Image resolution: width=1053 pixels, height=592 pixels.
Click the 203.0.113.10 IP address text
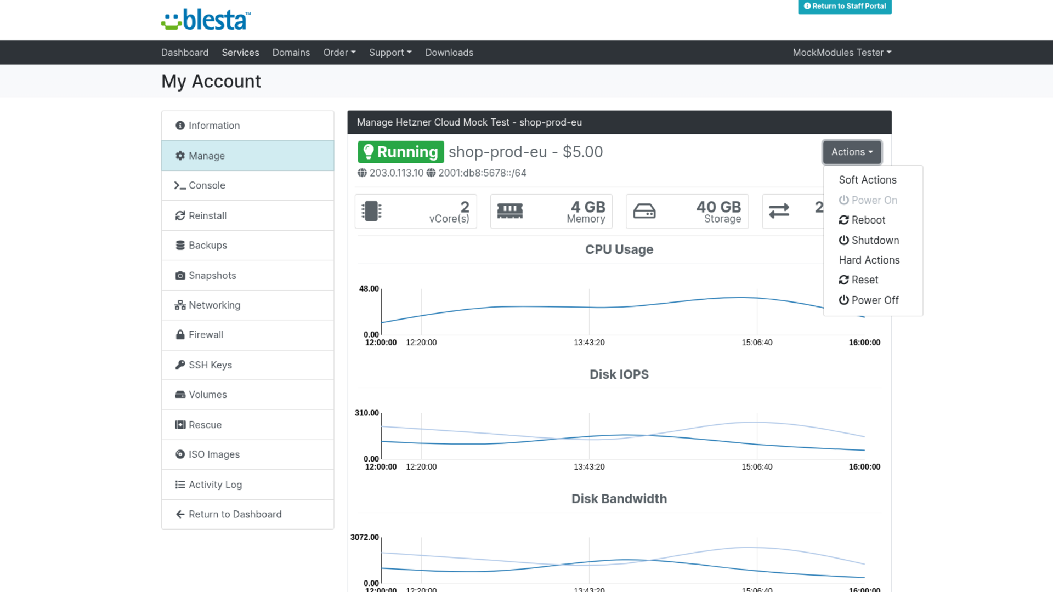pyautogui.click(x=397, y=173)
